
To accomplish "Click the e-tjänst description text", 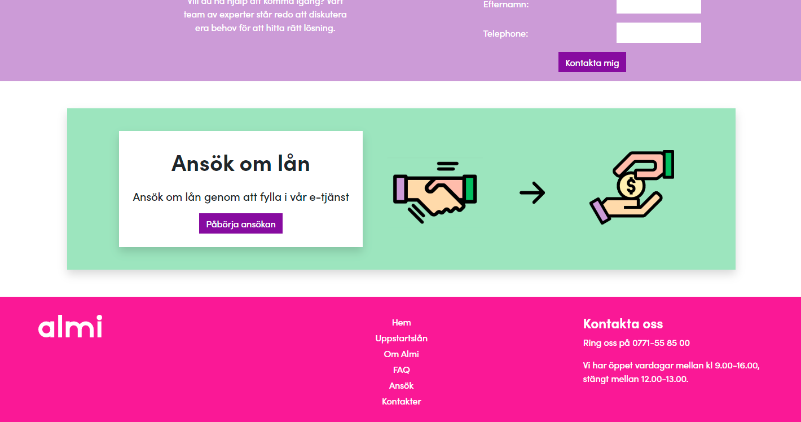I will (241, 197).
